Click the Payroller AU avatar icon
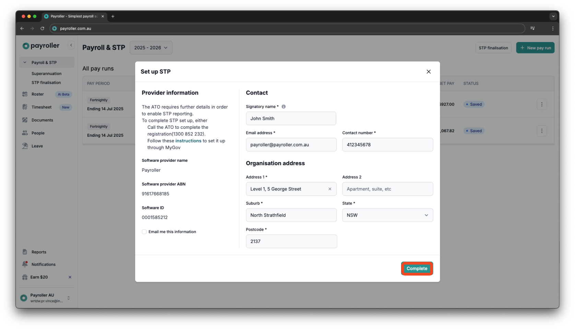Viewport: 575px width, 329px height. point(24,298)
